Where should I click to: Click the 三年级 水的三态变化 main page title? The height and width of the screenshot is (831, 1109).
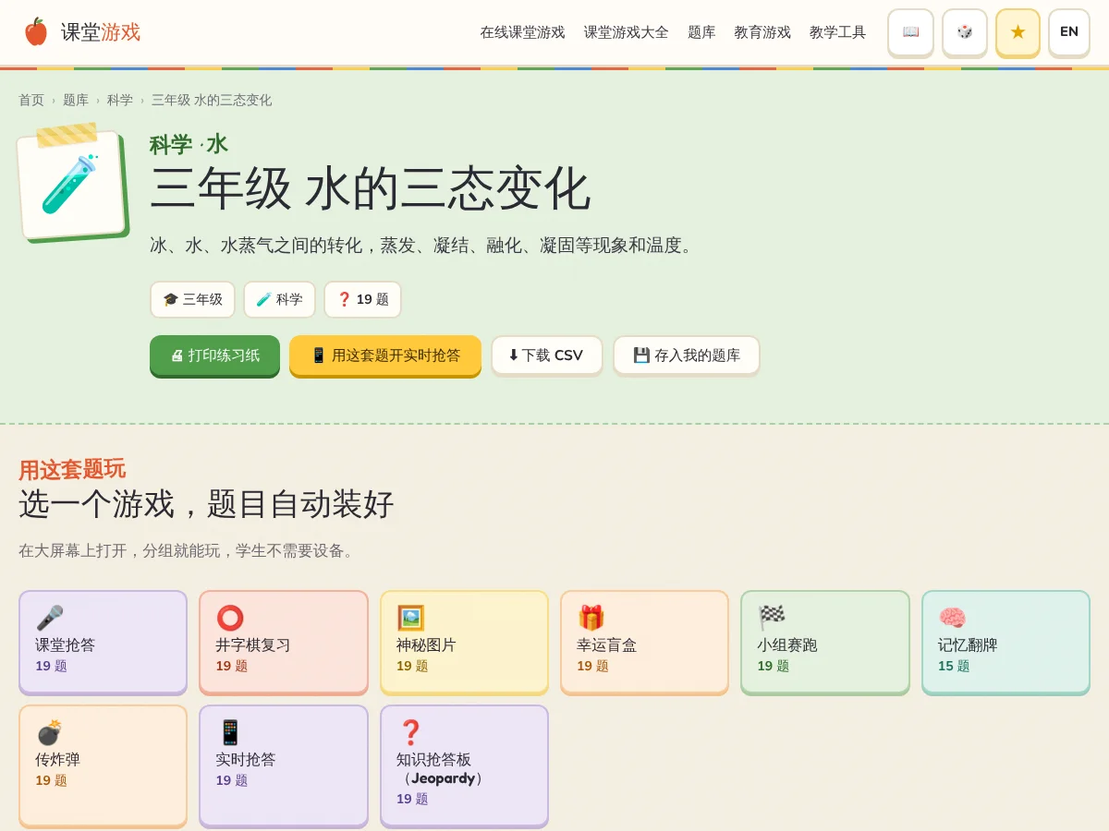coord(370,189)
